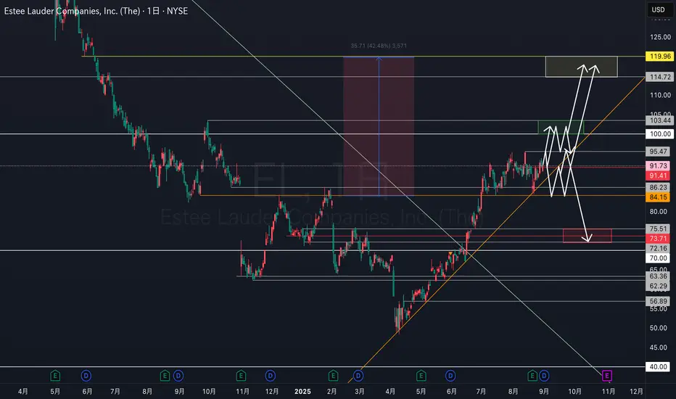Click the 4月 label of 2025 on time axis
Screen dimensions: 676x399
coord(390,391)
